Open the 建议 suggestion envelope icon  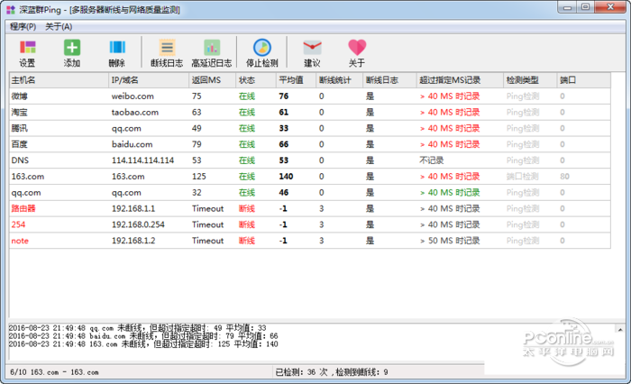click(312, 47)
